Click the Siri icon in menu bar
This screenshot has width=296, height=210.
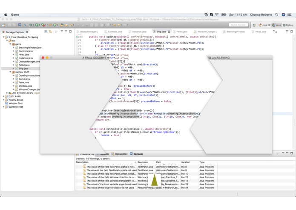pos(283,15)
